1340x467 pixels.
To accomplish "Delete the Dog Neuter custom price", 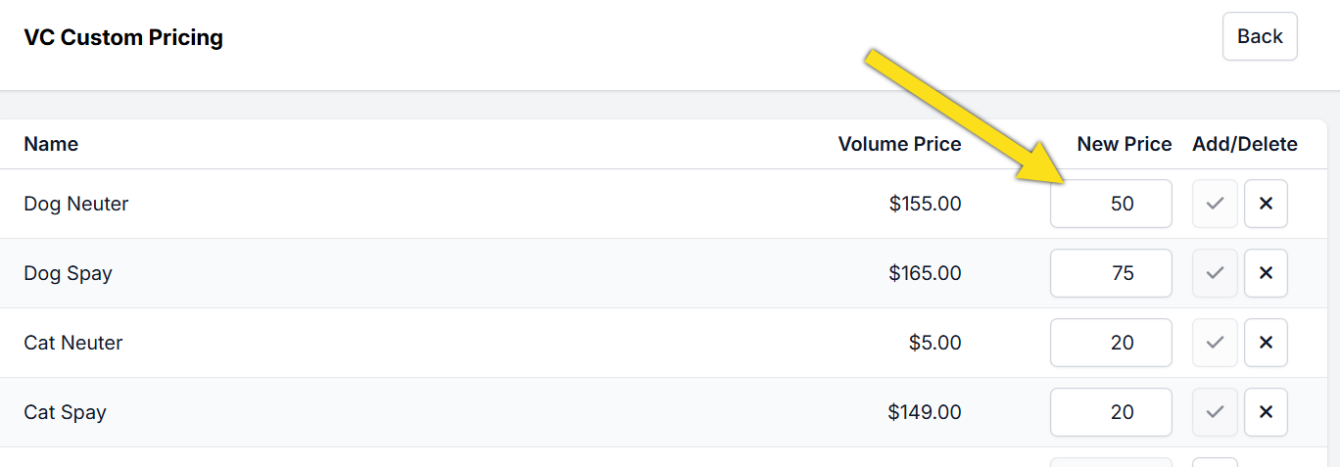I will pyautogui.click(x=1266, y=204).
